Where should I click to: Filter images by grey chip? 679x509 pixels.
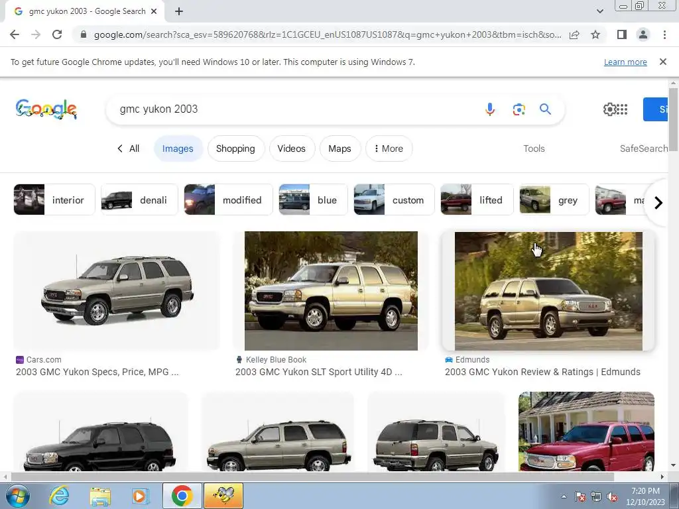coord(554,199)
